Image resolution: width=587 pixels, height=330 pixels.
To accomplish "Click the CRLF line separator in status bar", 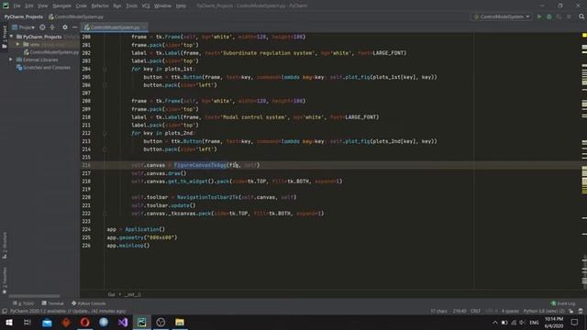I will click(475, 311).
